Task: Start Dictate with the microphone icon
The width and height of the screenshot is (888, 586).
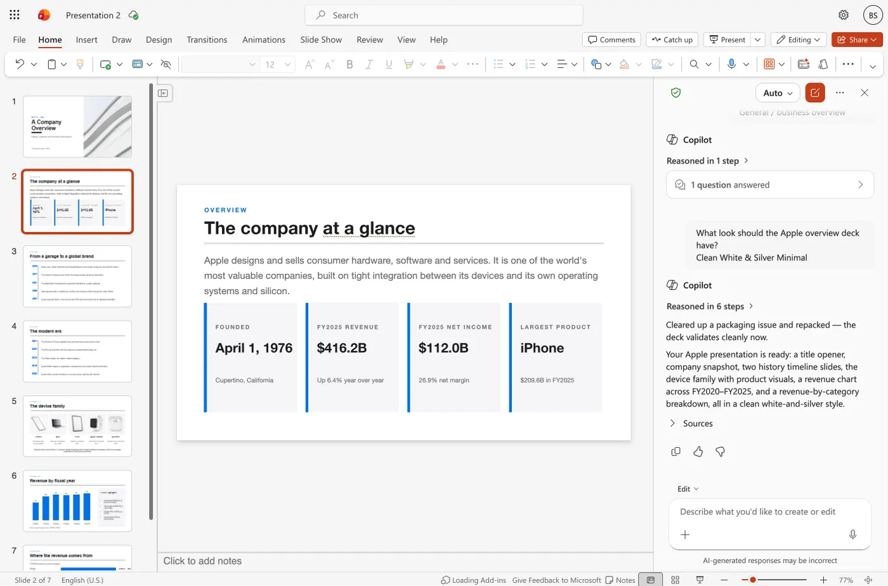Action: [731, 64]
